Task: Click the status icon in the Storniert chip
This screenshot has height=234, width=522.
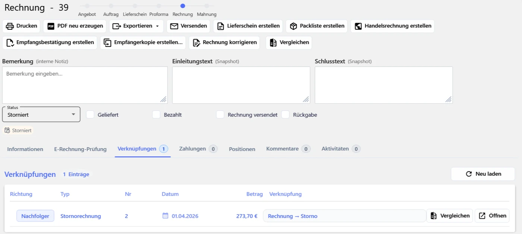Action: (7, 130)
